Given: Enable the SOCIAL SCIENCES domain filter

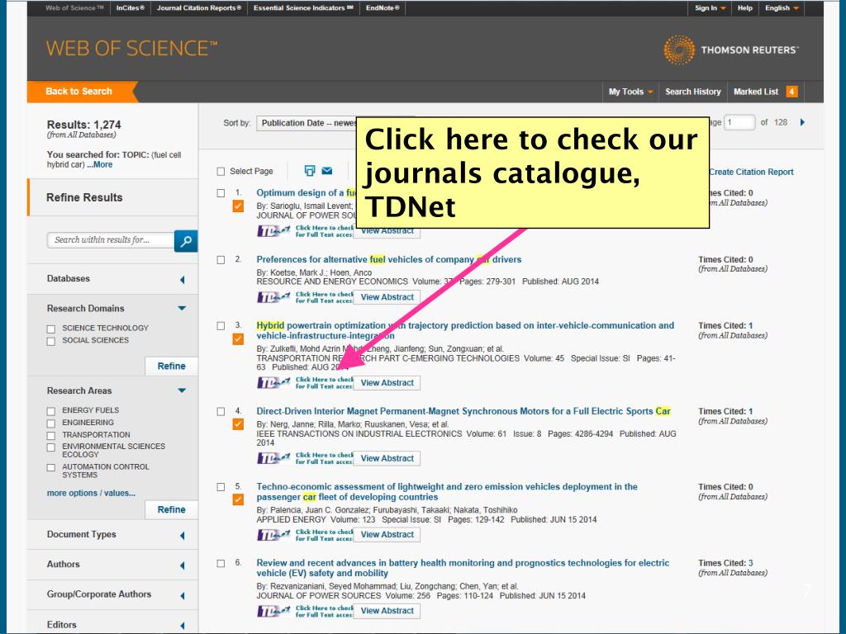Looking at the screenshot, I should [51, 341].
